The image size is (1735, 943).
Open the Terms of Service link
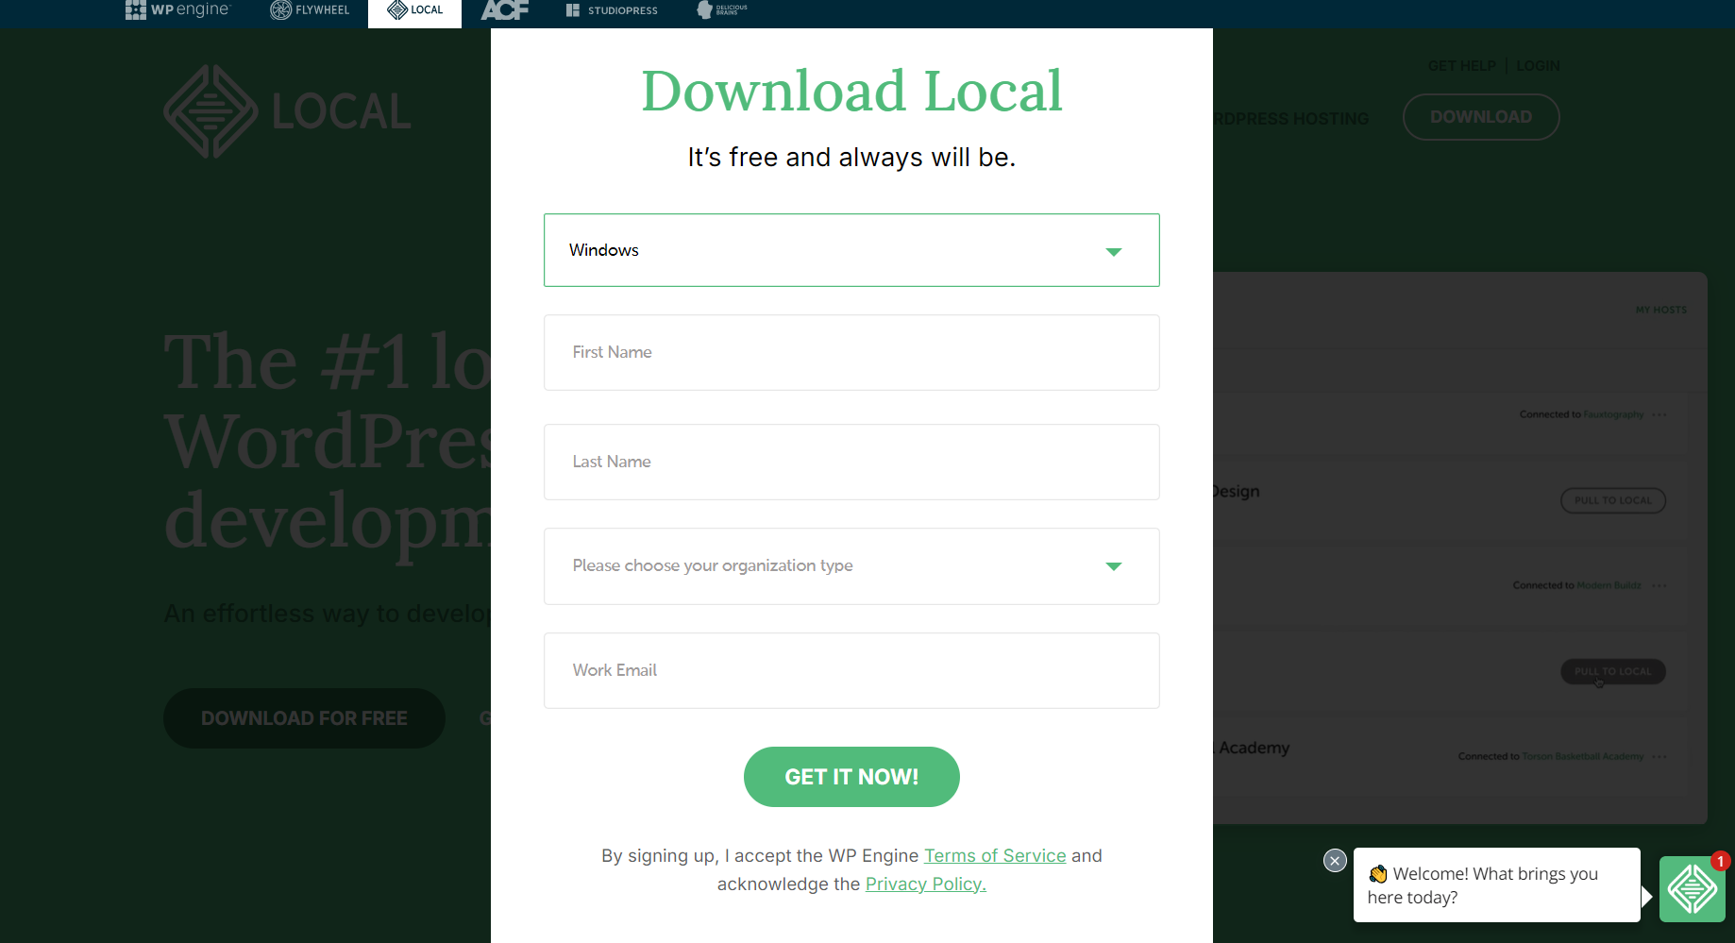tap(995, 855)
